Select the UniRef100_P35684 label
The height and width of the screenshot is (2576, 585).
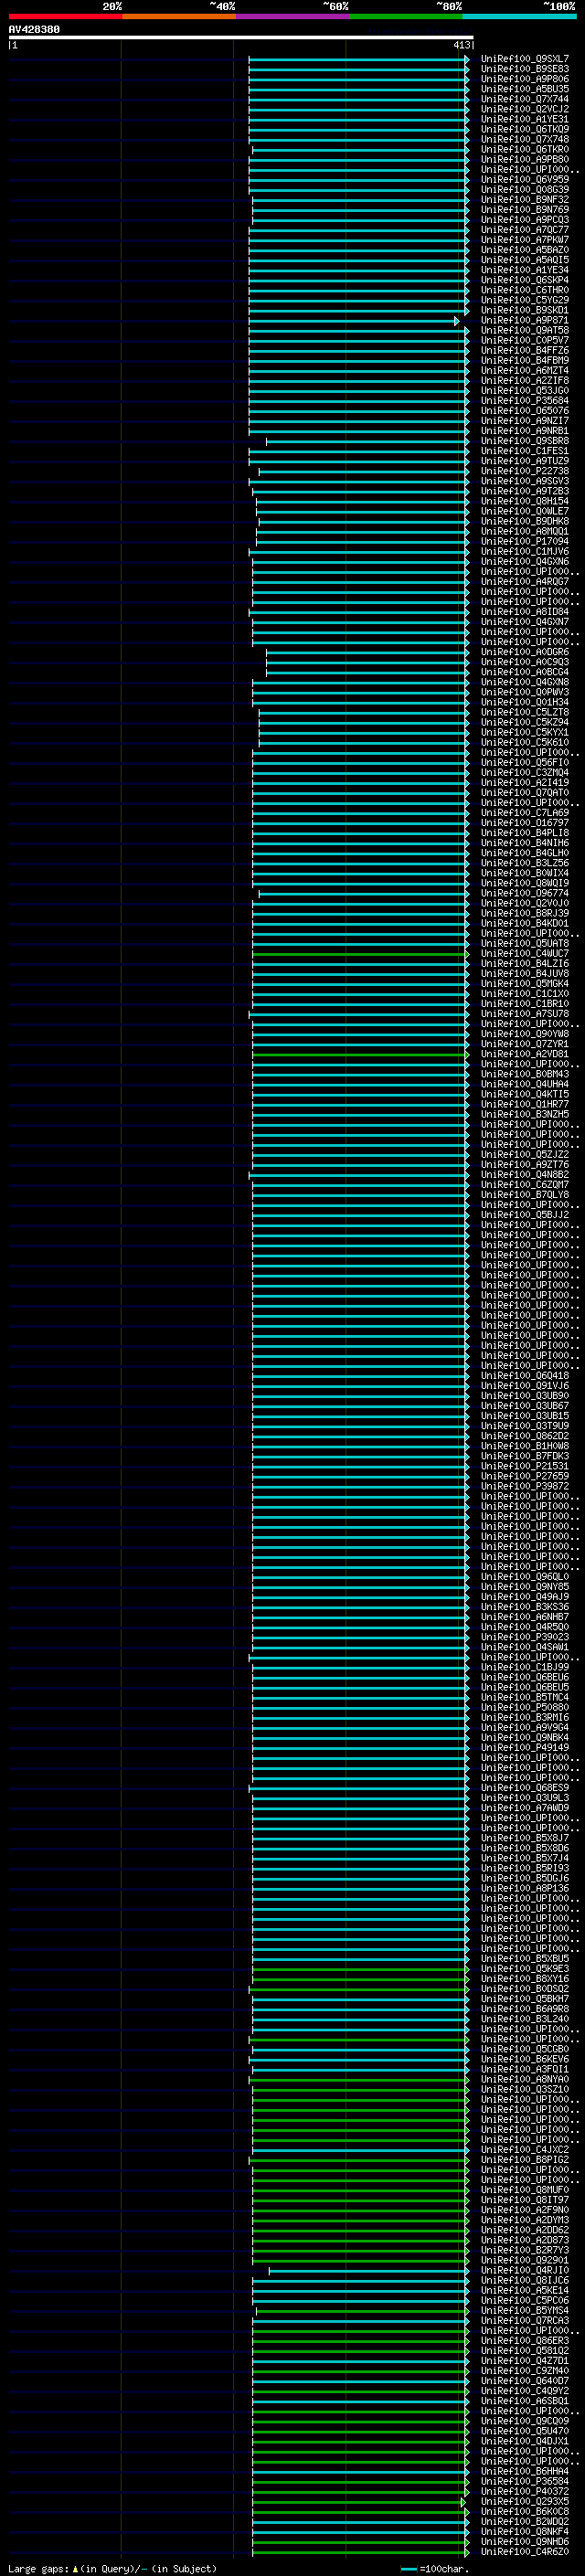pos(524,401)
